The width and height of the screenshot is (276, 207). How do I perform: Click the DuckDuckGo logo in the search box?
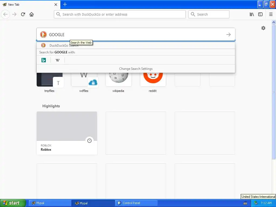tap(43, 34)
